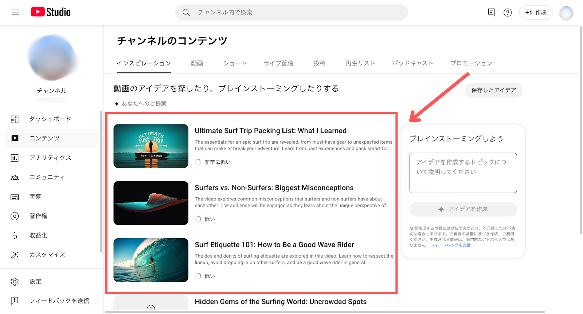583x314 pixels.
Task: Click the sidebar vertical scrollbar
Action: pyautogui.click(x=101, y=182)
